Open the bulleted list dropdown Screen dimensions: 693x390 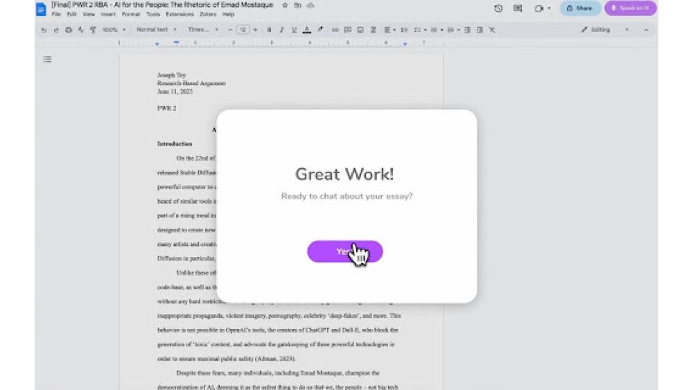coord(436,30)
